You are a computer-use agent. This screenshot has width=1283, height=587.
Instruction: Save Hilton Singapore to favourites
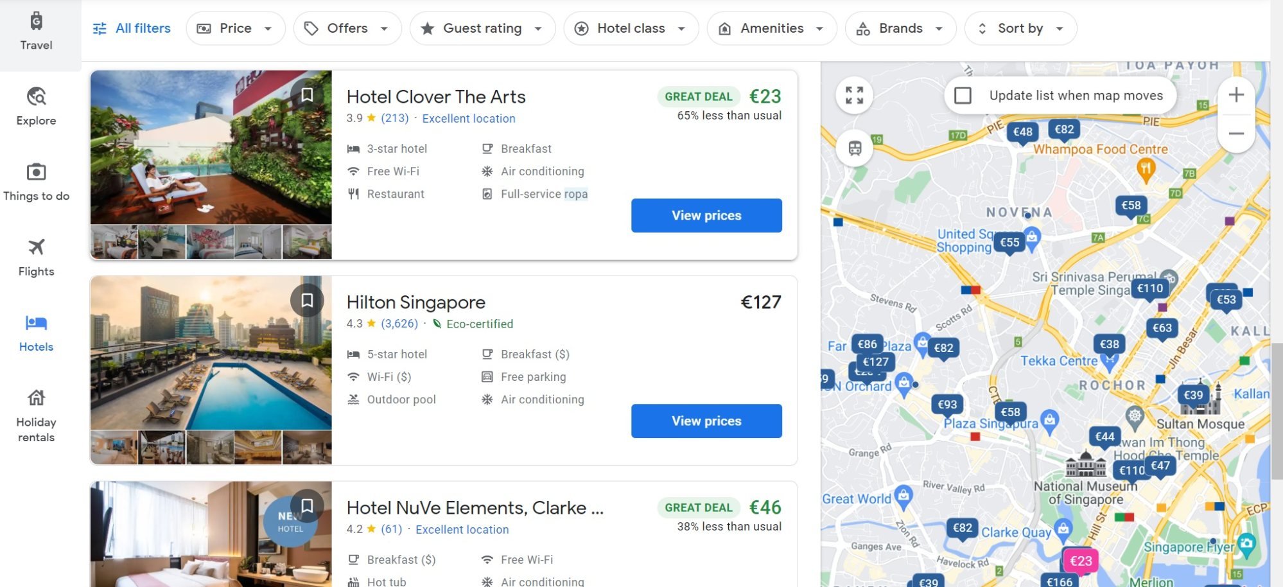307,300
